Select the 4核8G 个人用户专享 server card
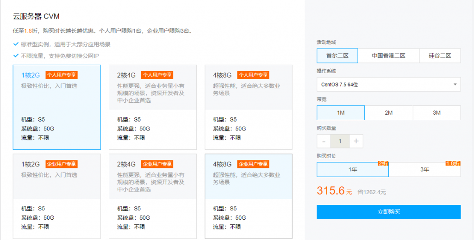Viewport: 474px width, 240px height. pyautogui.click(x=249, y=107)
